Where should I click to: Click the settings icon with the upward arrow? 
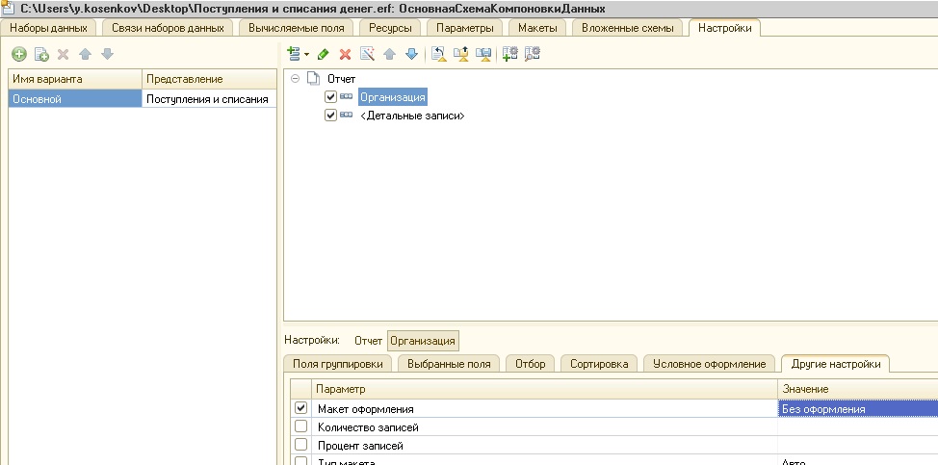tap(460, 54)
